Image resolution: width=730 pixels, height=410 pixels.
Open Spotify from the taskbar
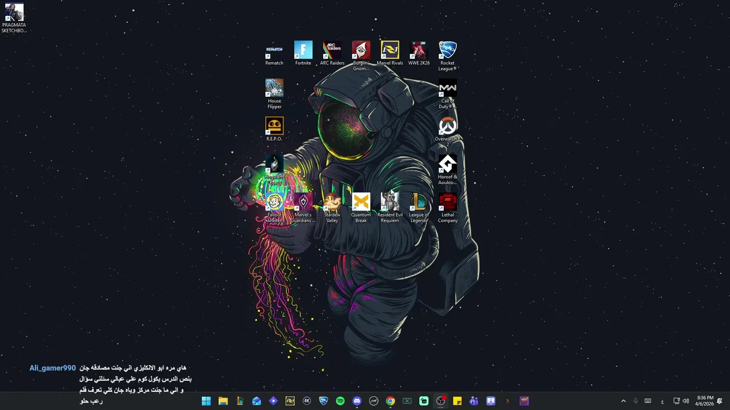[340, 401]
